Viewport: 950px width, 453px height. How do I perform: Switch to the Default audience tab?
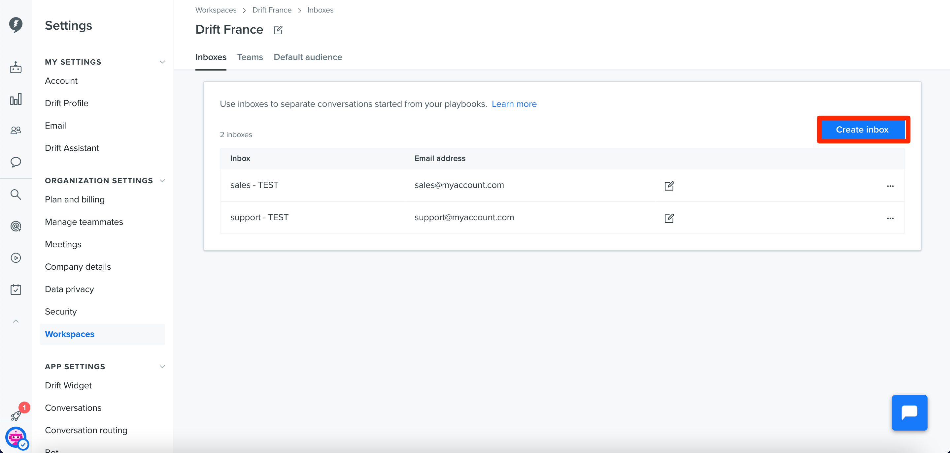point(308,57)
